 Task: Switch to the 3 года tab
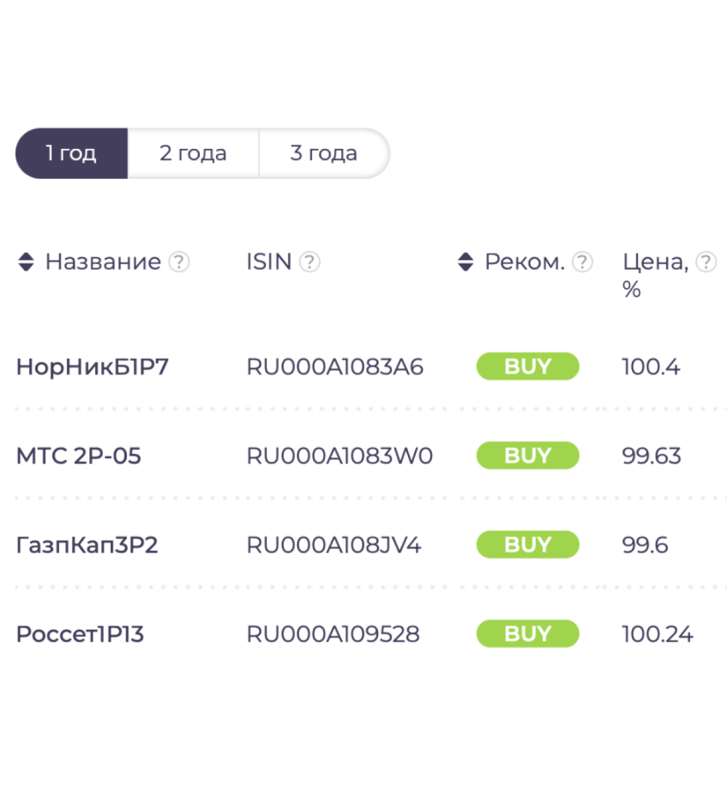pyautogui.click(x=324, y=153)
